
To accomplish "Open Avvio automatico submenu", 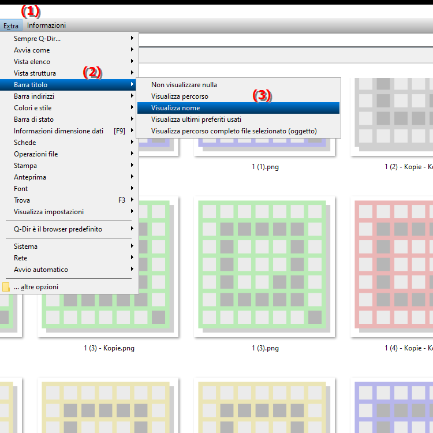I will click(69, 270).
